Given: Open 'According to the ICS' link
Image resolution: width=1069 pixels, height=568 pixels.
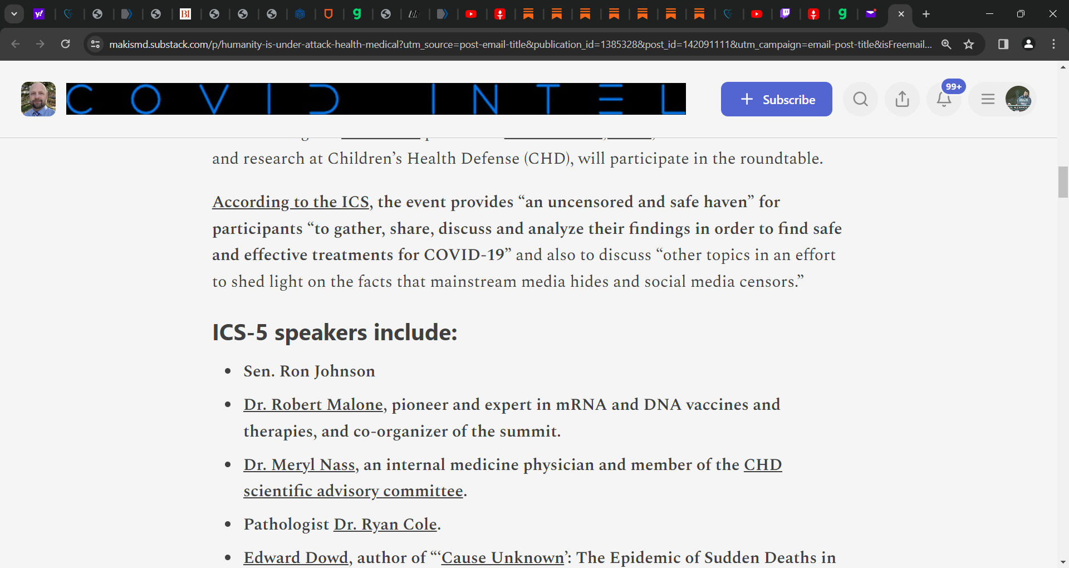Looking at the screenshot, I should [291, 202].
